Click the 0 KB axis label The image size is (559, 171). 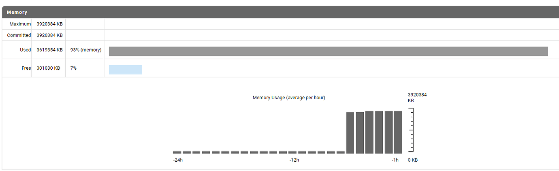click(x=412, y=160)
